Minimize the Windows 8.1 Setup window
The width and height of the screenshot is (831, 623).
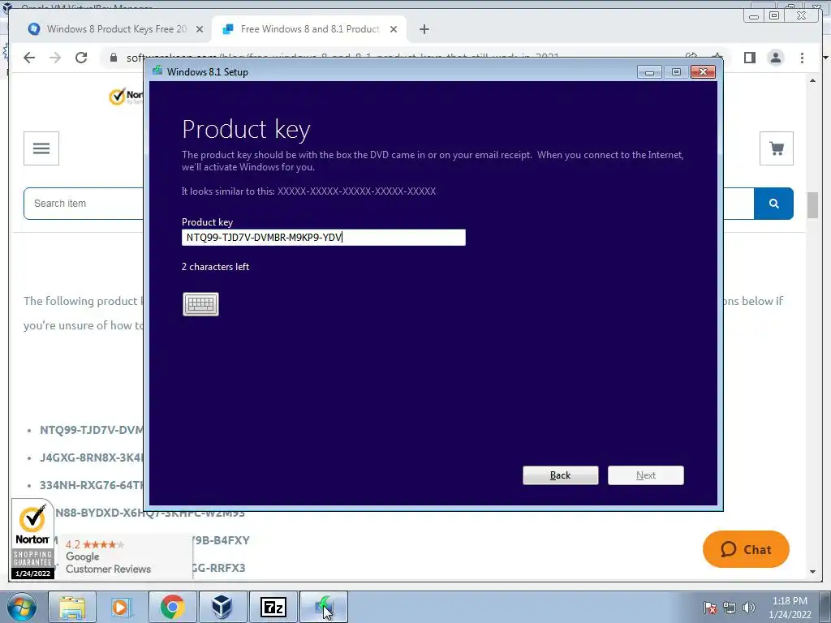click(x=649, y=72)
